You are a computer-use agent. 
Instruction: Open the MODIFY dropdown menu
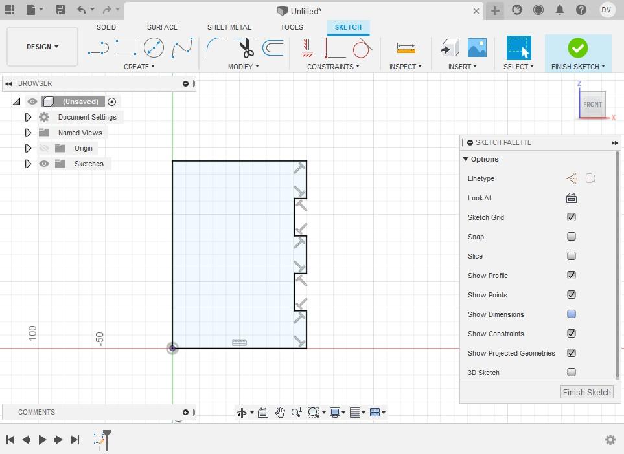point(243,67)
